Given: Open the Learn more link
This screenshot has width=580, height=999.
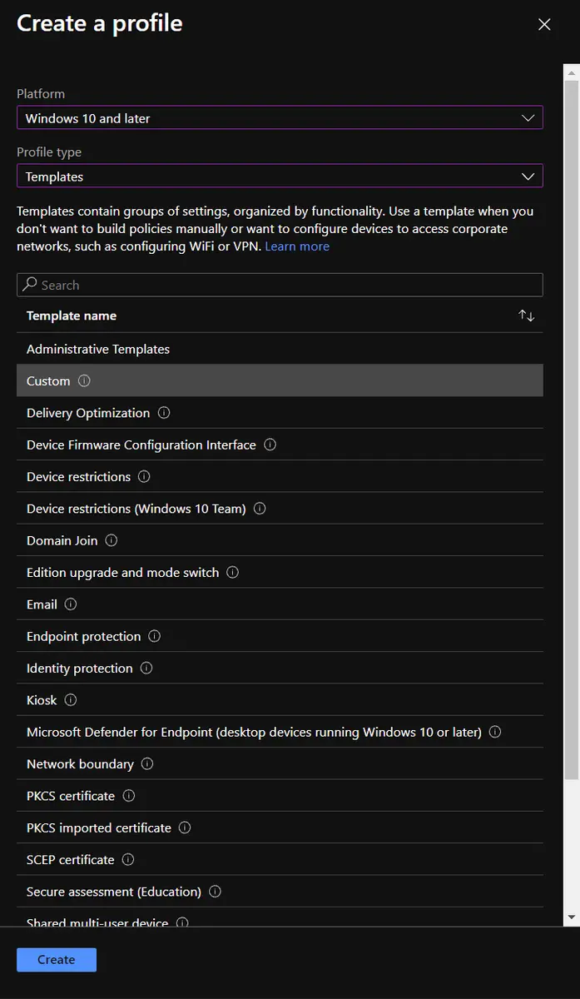Looking at the screenshot, I should point(297,246).
